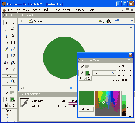The image size is (135, 123).
Task: Toggle the Snap to Objects magnet option
Action: [x=7, y=115]
